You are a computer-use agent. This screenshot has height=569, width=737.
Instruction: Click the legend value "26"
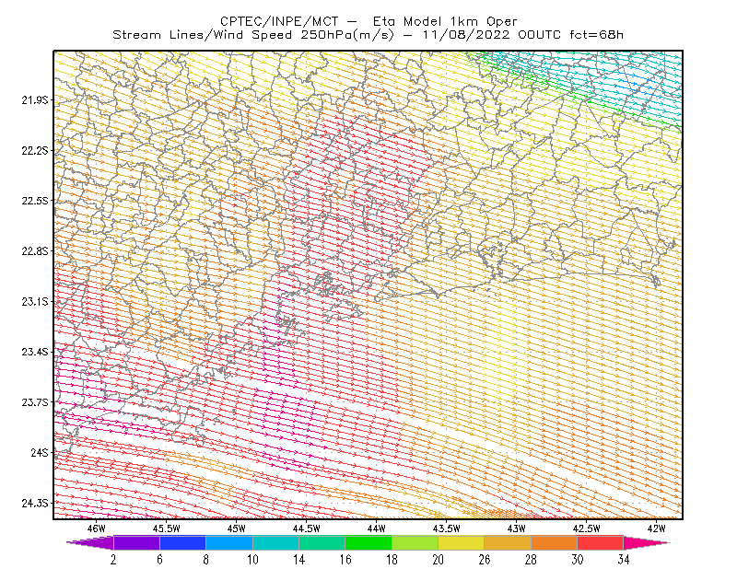click(x=485, y=560)
